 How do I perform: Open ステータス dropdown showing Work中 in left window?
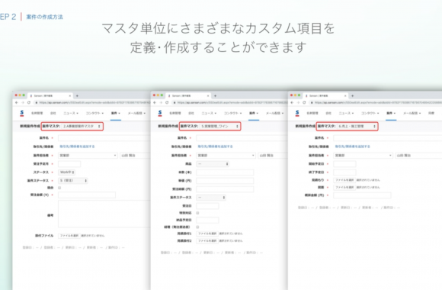point(66,172)
